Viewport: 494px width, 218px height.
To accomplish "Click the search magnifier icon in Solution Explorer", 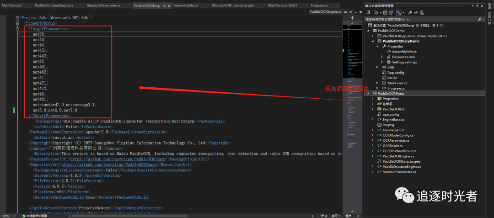I will pyautogui.click(x=480, y=19).
